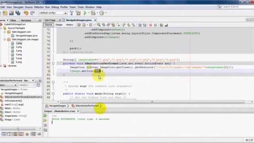Click the editor Find Selection magnifier icon
The width and height of the screenshot is (254, 143).
click(x=98, y=25)
